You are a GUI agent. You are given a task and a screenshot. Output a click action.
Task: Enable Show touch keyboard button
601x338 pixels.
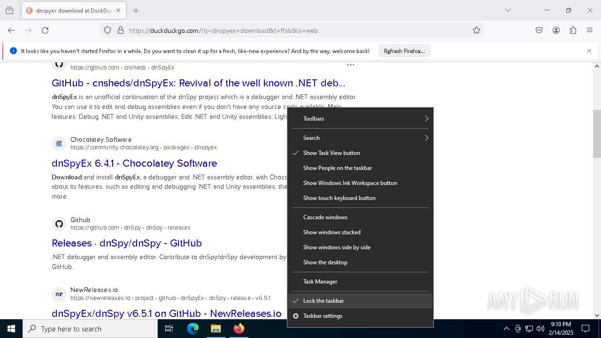[x=360, y=198]
